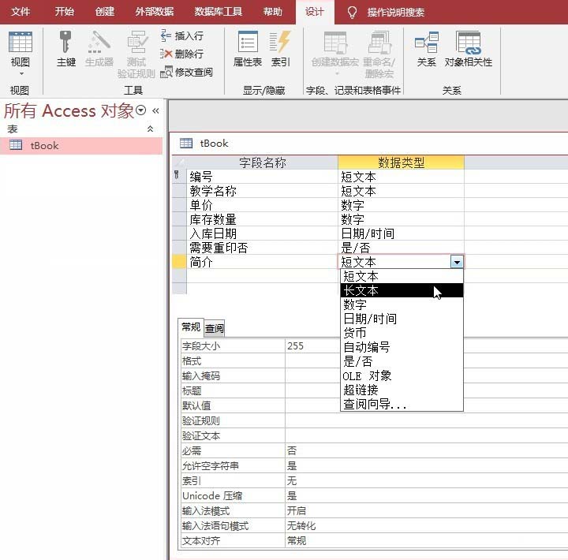Click the 生成器 builder icon

tap(99, 42)
